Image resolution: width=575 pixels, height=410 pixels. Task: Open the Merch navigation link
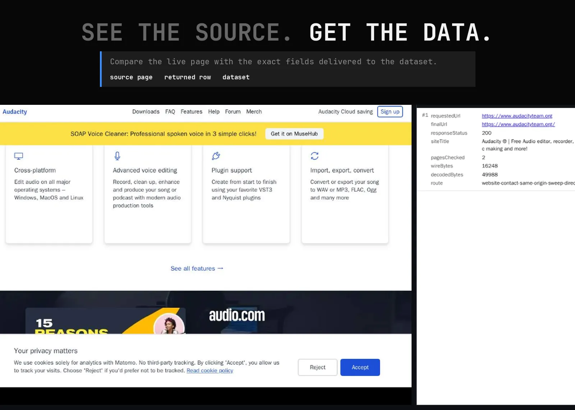[254, 112]
